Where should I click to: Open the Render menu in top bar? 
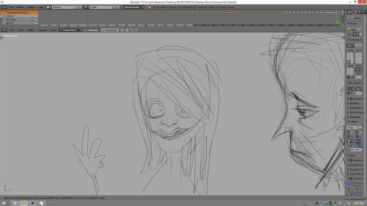point(20,7)
